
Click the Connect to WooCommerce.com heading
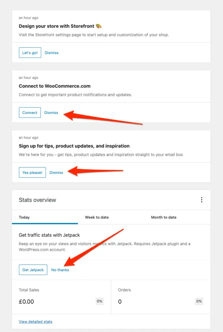[x=55, y=86]
